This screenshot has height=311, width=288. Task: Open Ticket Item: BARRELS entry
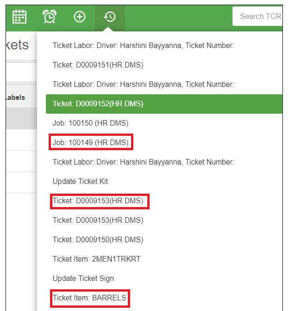point(89,298)
